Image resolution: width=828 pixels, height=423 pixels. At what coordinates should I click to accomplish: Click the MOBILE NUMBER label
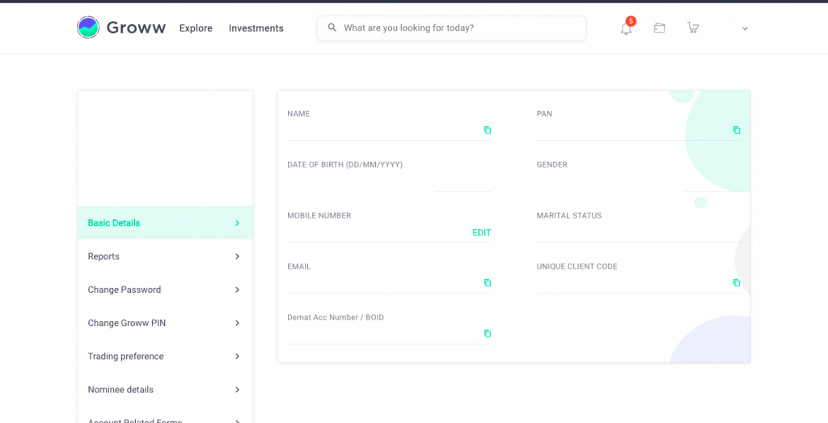tap(319, 215)
